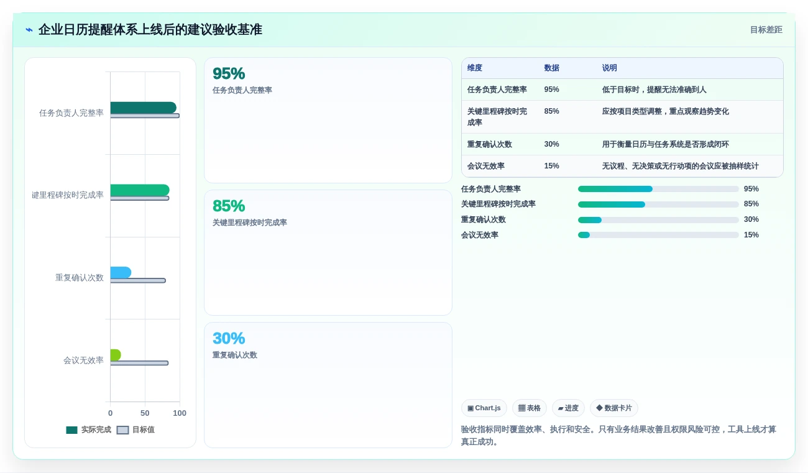Click the dashboard title 企业日历提醒体系上线后的建议验收基准
Screen dimensions: 808x473
pyautogui.click(x=150, y=30)
